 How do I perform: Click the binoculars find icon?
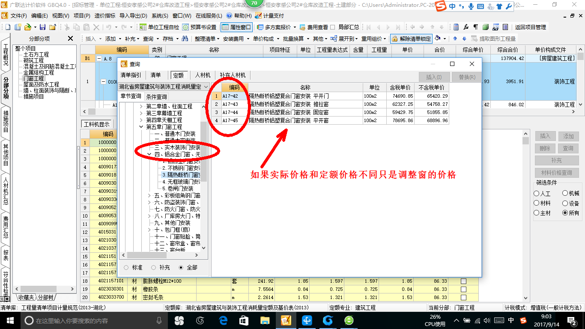185,39
